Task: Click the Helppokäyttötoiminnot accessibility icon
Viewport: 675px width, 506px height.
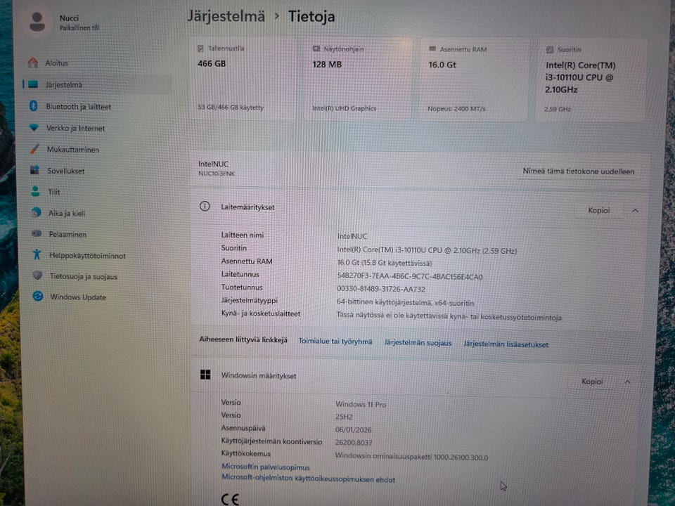Action: click(37, 254)
